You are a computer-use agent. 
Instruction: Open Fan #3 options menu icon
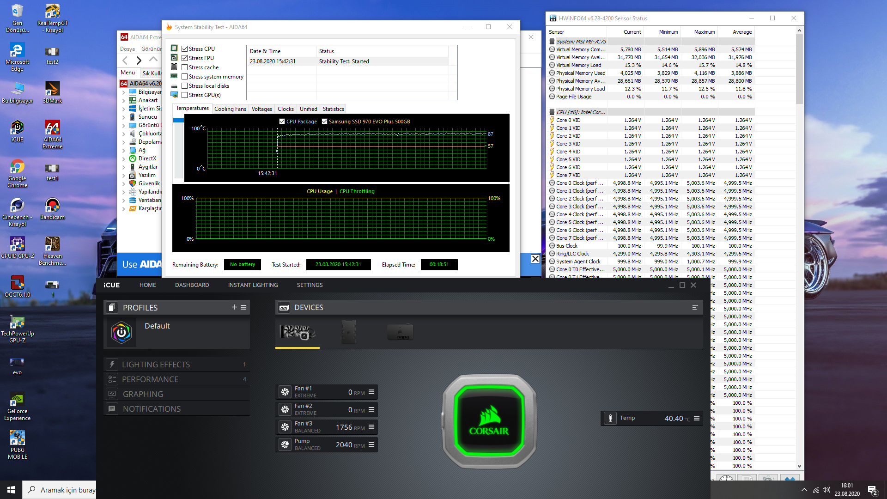tap(371, 427)
